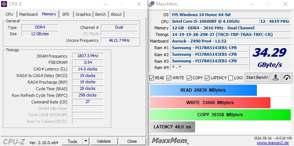Open the Tools dropdown arrow in CPU-Z
Viewport: 294px width, 146px height.
86,141
